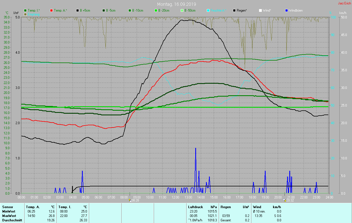Image resolution: width=352 pixels, height=223 pixels.
Task: Click the Jarz Erich author label
Action: (345, 3)
